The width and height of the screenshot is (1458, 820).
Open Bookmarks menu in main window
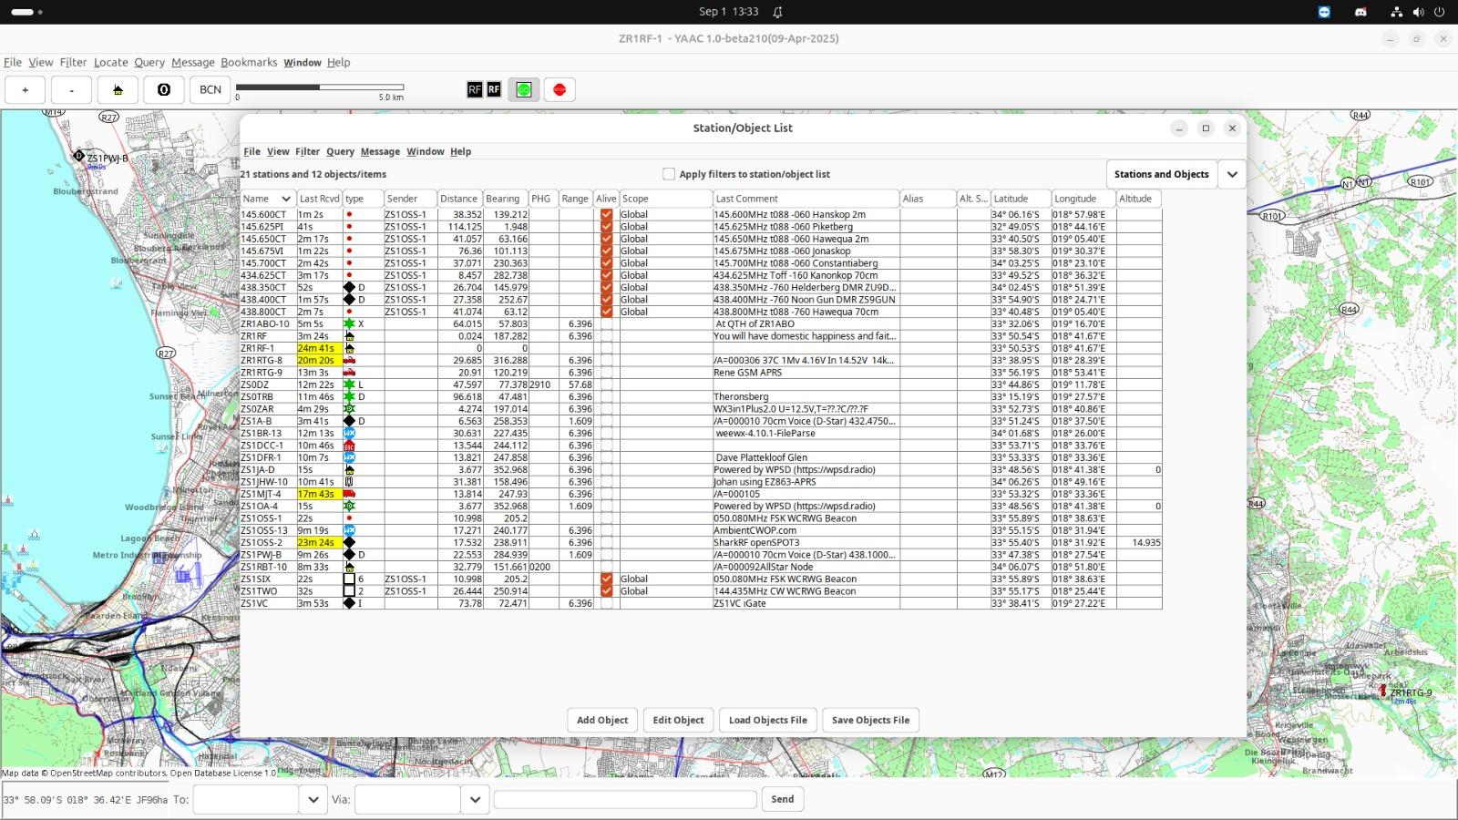[x=249, y=62]
